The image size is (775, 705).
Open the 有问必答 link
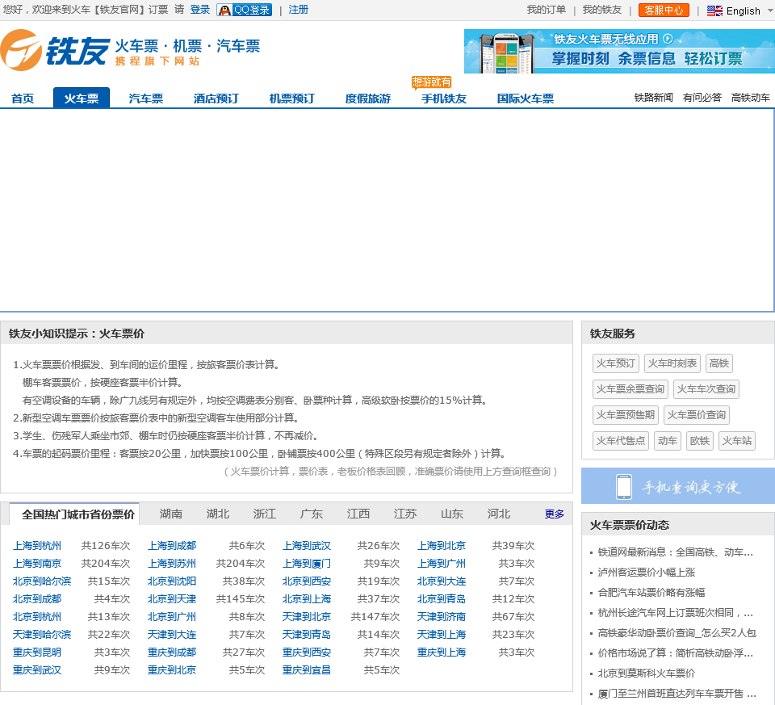click(x=702, y=98)
